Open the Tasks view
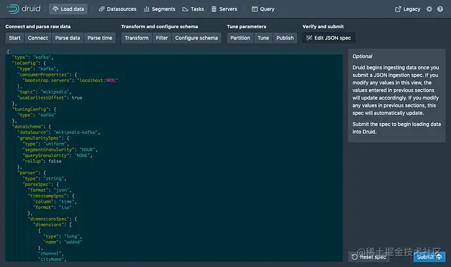The width and height of the screenshot is (451, 267). pyautogui.click(x=193, y=9)
